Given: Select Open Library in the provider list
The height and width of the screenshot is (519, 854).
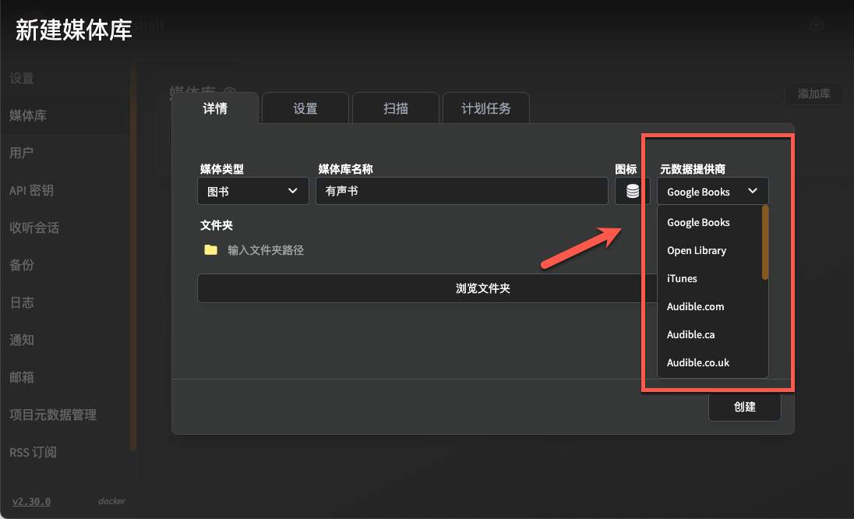Looking at the screenshot, I should 709,250.
